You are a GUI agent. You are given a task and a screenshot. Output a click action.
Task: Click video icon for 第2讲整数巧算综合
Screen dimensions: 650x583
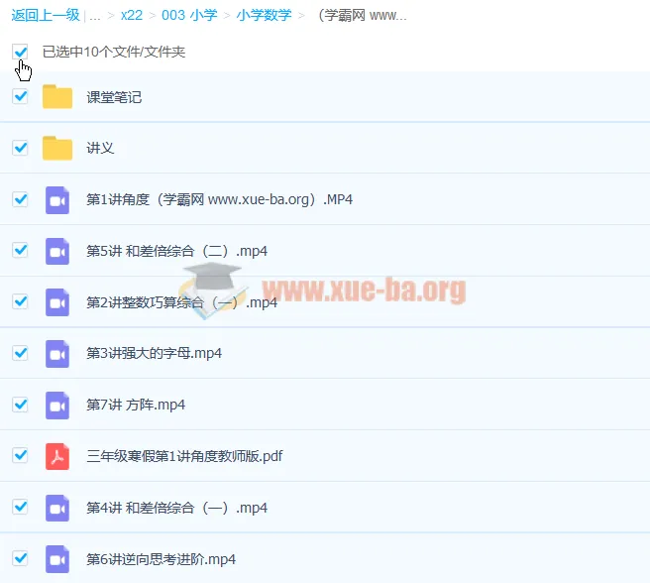pyautogui.click(x=57, y=302)
